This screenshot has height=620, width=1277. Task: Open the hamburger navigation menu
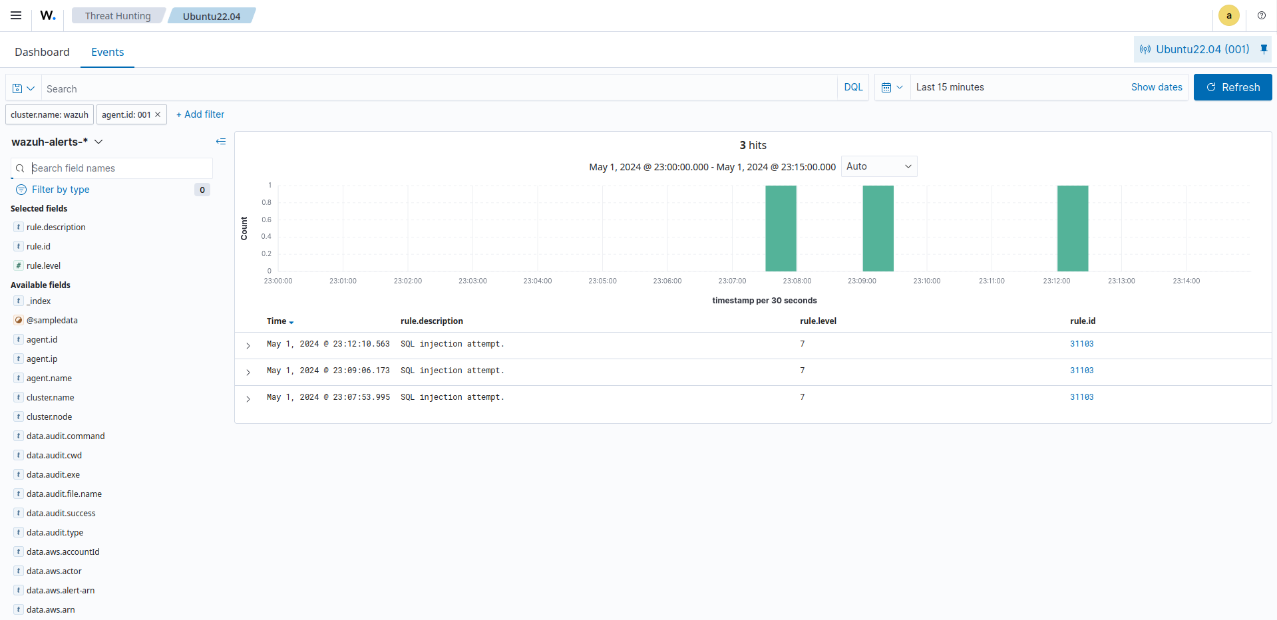click(x=16, y=15)
